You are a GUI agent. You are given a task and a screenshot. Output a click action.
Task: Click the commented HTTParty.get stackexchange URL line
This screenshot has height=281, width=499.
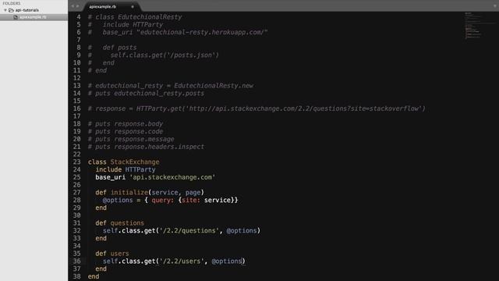pyautogui.click(x=257, y=108)
